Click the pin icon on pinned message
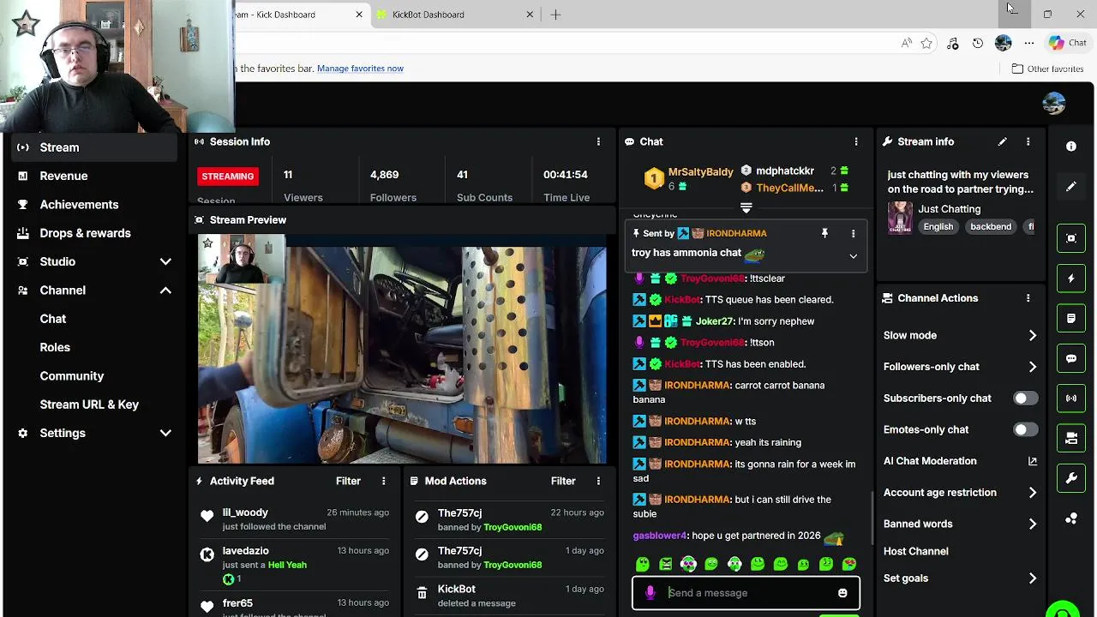Viewport: 1097px width, 617px height. click(824, 233)
